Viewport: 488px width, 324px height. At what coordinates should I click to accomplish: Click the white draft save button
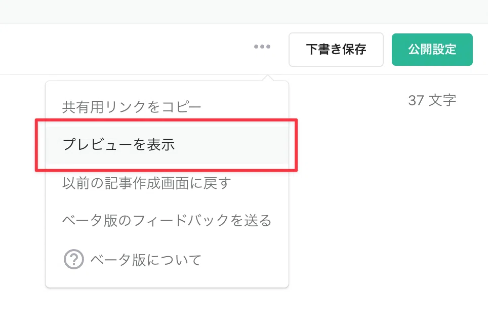coord(336,50)
